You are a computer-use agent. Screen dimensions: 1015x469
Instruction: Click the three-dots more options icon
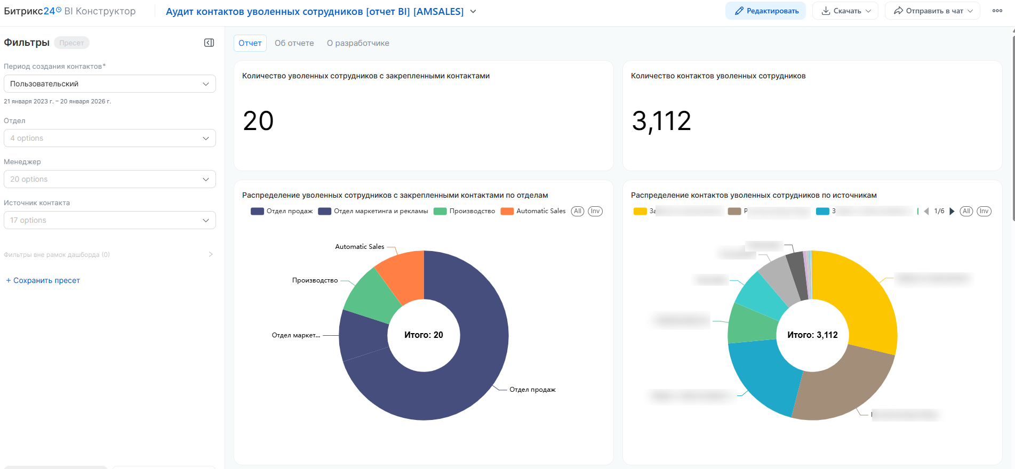click(x=997, y=11)
